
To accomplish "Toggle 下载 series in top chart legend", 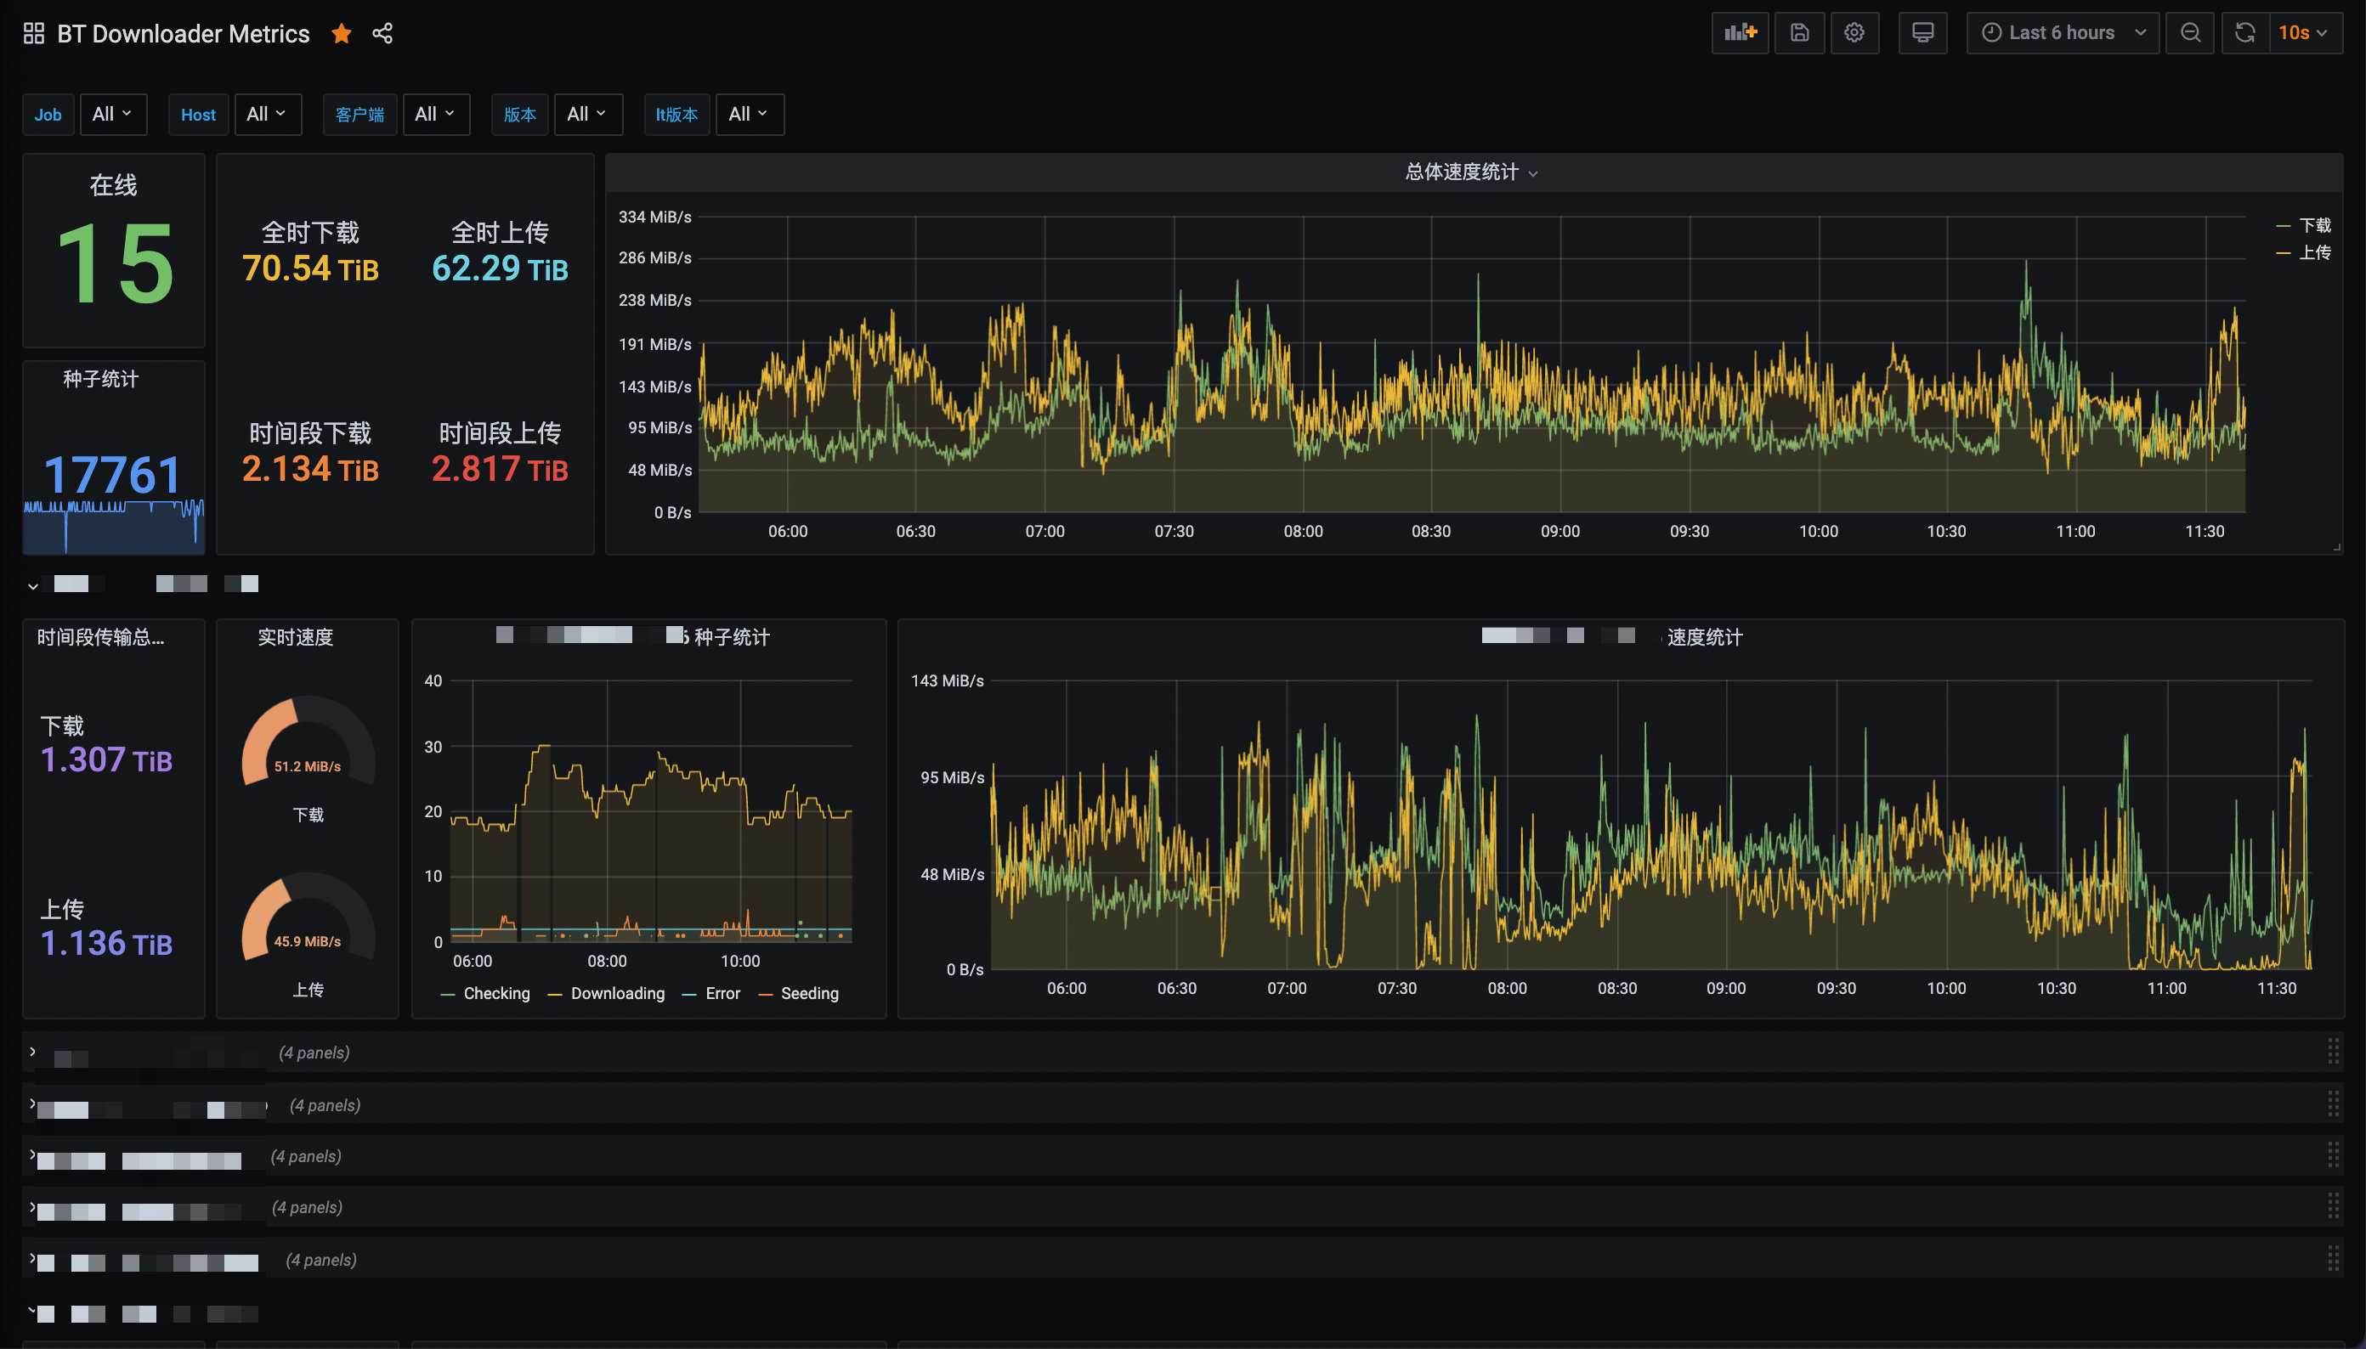I will click(x=2314, y=225).
